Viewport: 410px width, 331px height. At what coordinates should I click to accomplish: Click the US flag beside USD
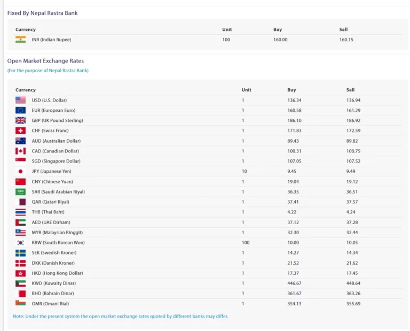[x=20, y=100]
